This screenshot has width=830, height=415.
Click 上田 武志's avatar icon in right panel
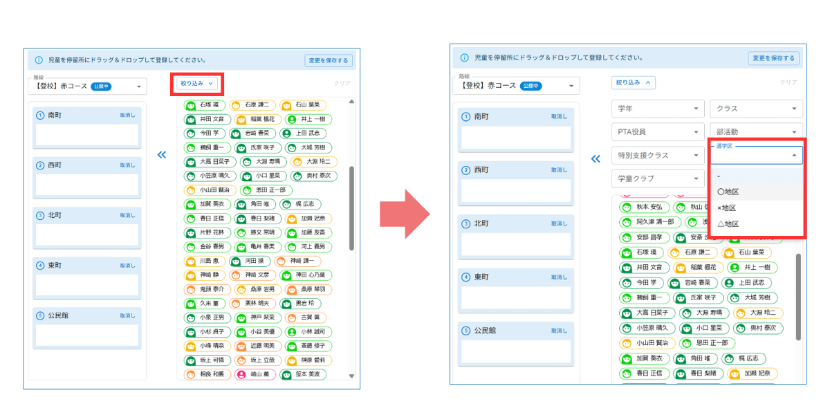[728, 283]
